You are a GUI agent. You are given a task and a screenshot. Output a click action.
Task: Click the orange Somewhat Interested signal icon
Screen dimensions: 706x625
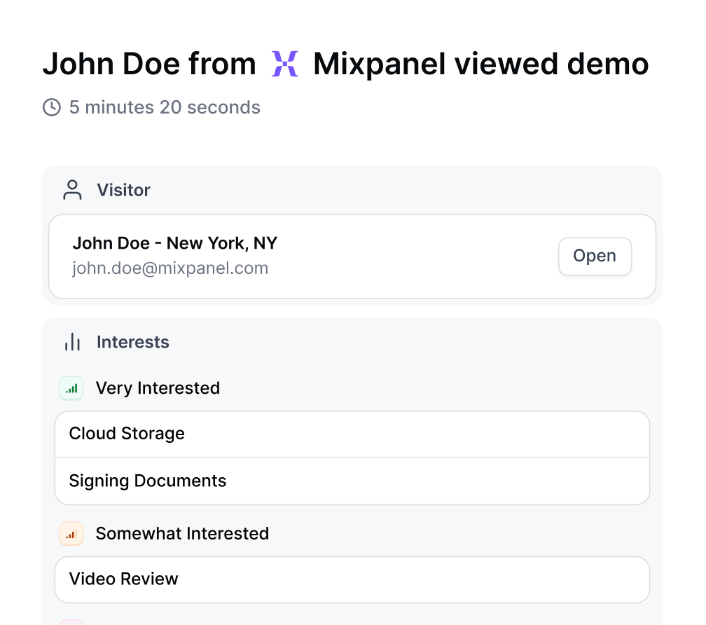point(71,533)
